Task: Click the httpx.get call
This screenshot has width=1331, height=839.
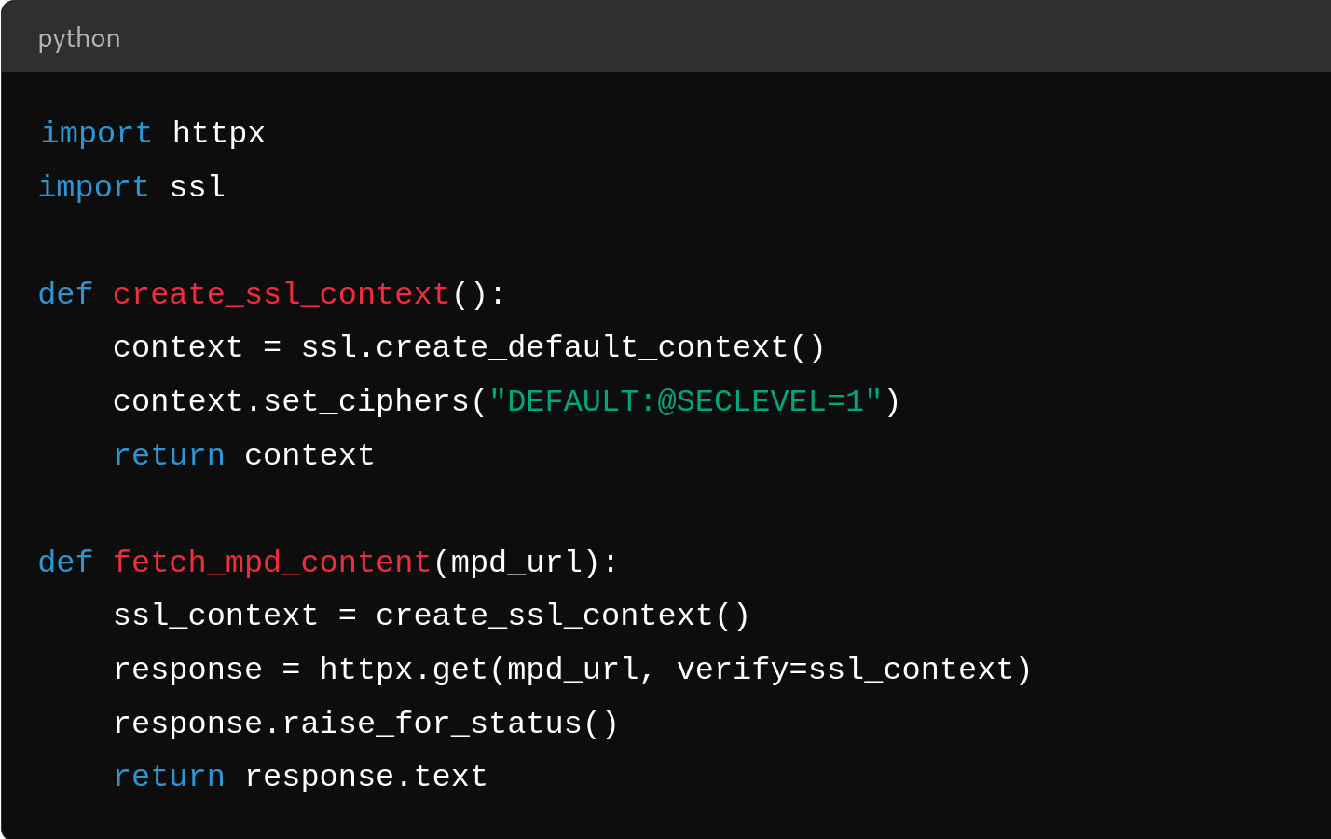Action: click(x=403, y=670)
